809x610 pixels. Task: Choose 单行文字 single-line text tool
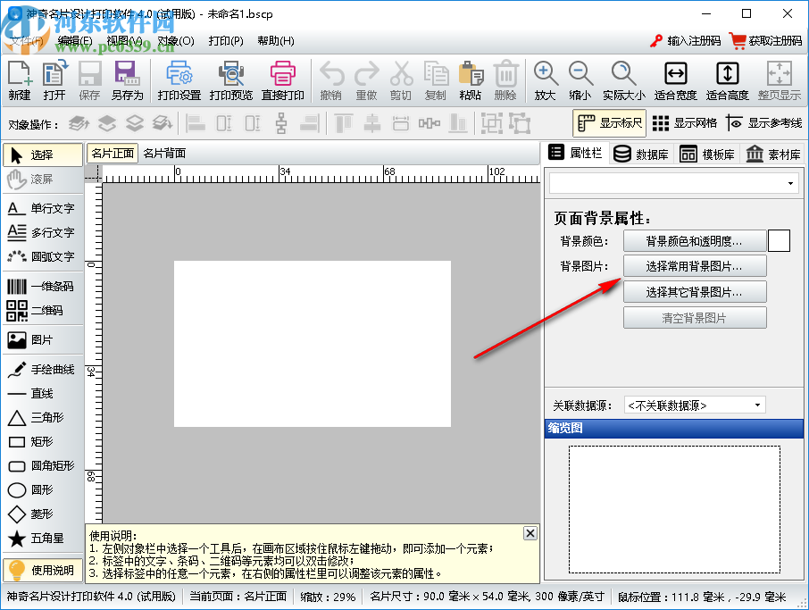point(43,208)
